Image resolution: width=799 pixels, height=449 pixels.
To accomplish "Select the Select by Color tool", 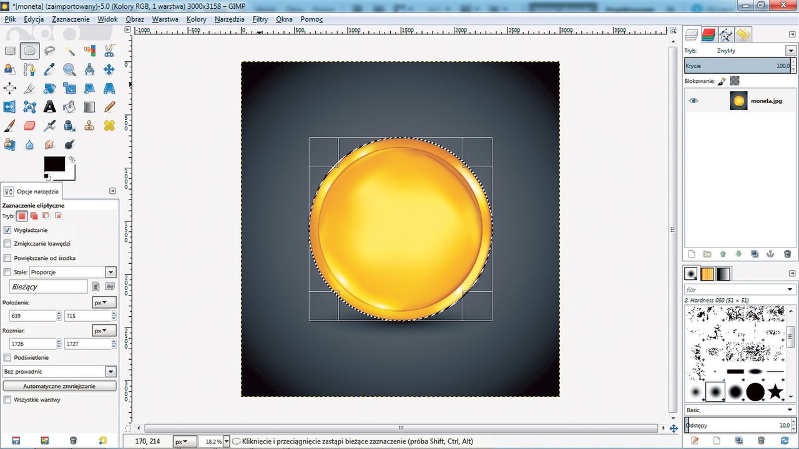I will 89,51.
